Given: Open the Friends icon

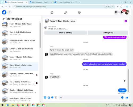Looking at the screenshot, I should tap(66, 12).
